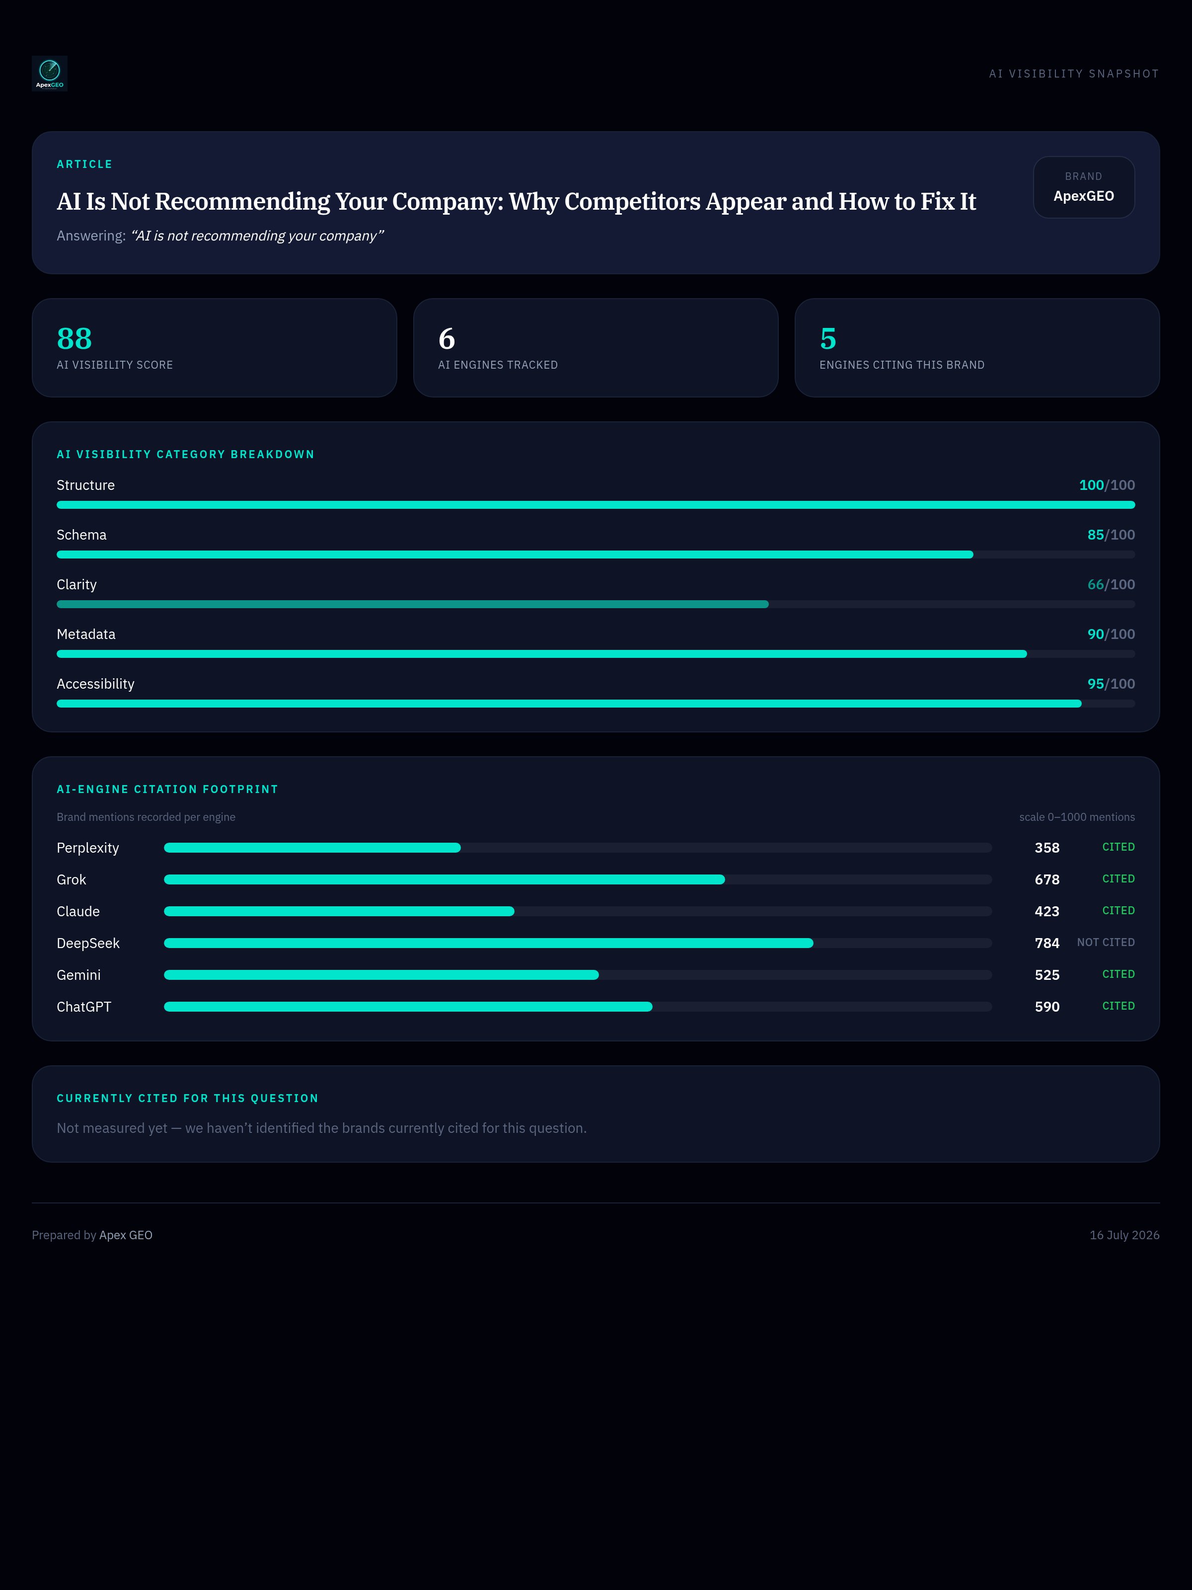1192x1590 pixels.
Task: Click the 16 July 2026 date
Action: pos(1124,1235)
